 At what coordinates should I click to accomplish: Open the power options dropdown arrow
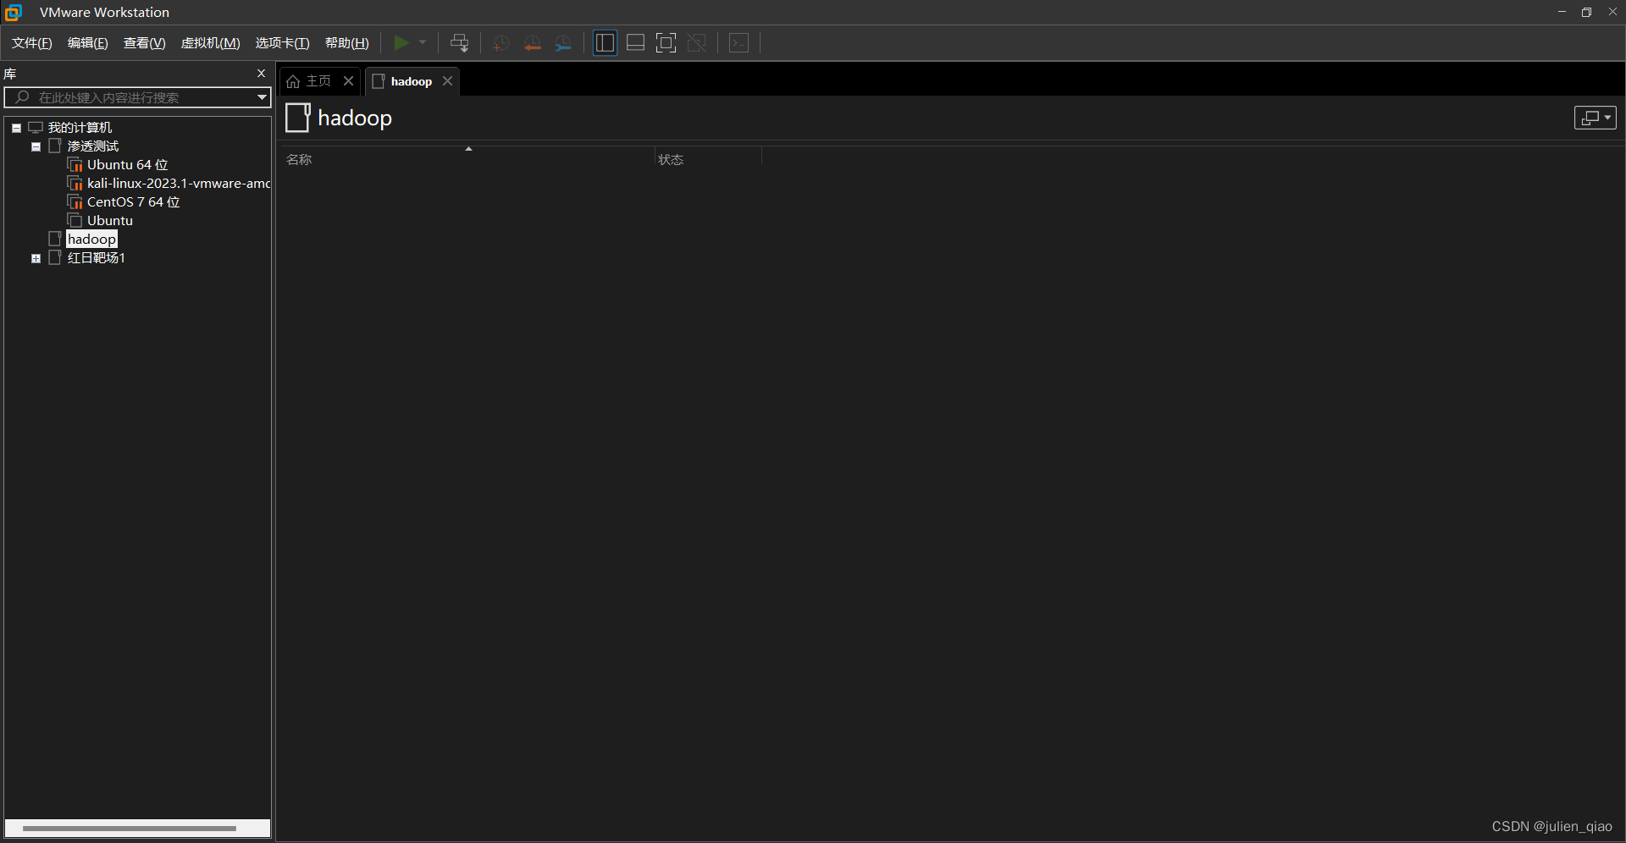(423, 42)
